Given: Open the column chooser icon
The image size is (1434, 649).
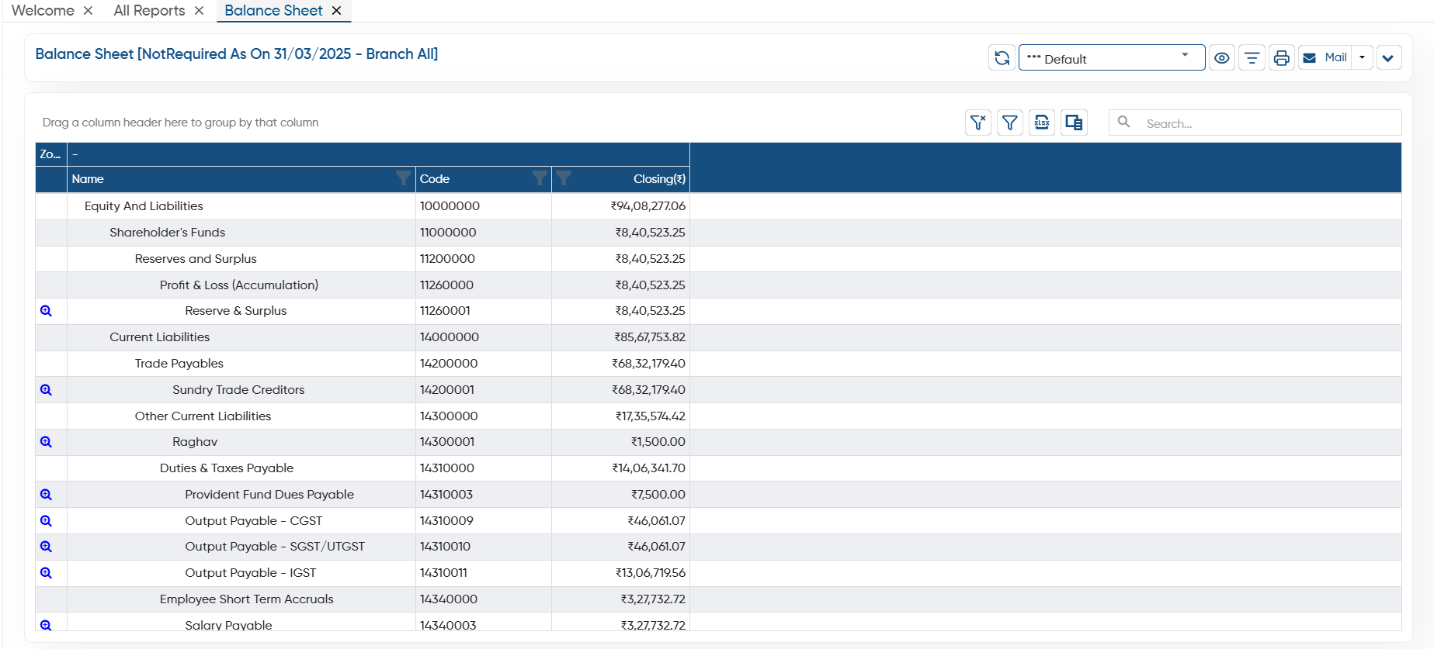Looking at the screenshot, I should tap(1074, 123).
